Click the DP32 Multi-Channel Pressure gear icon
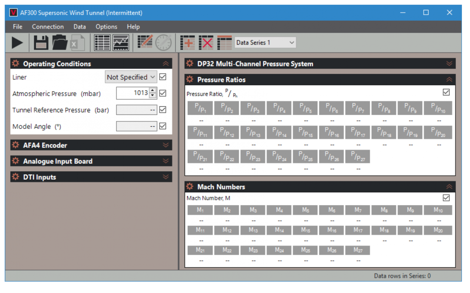Screen dimensions: 470x293 coord(190,63)
